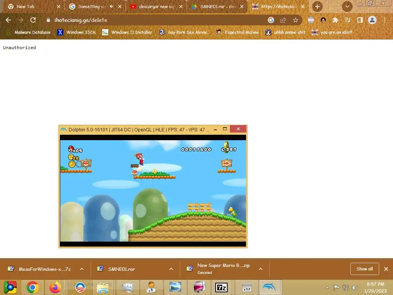The height and width of the screenshot is (295, 393).
Task: Click the taskbar clock showing 8:57 PM
Action: (375, 287)
